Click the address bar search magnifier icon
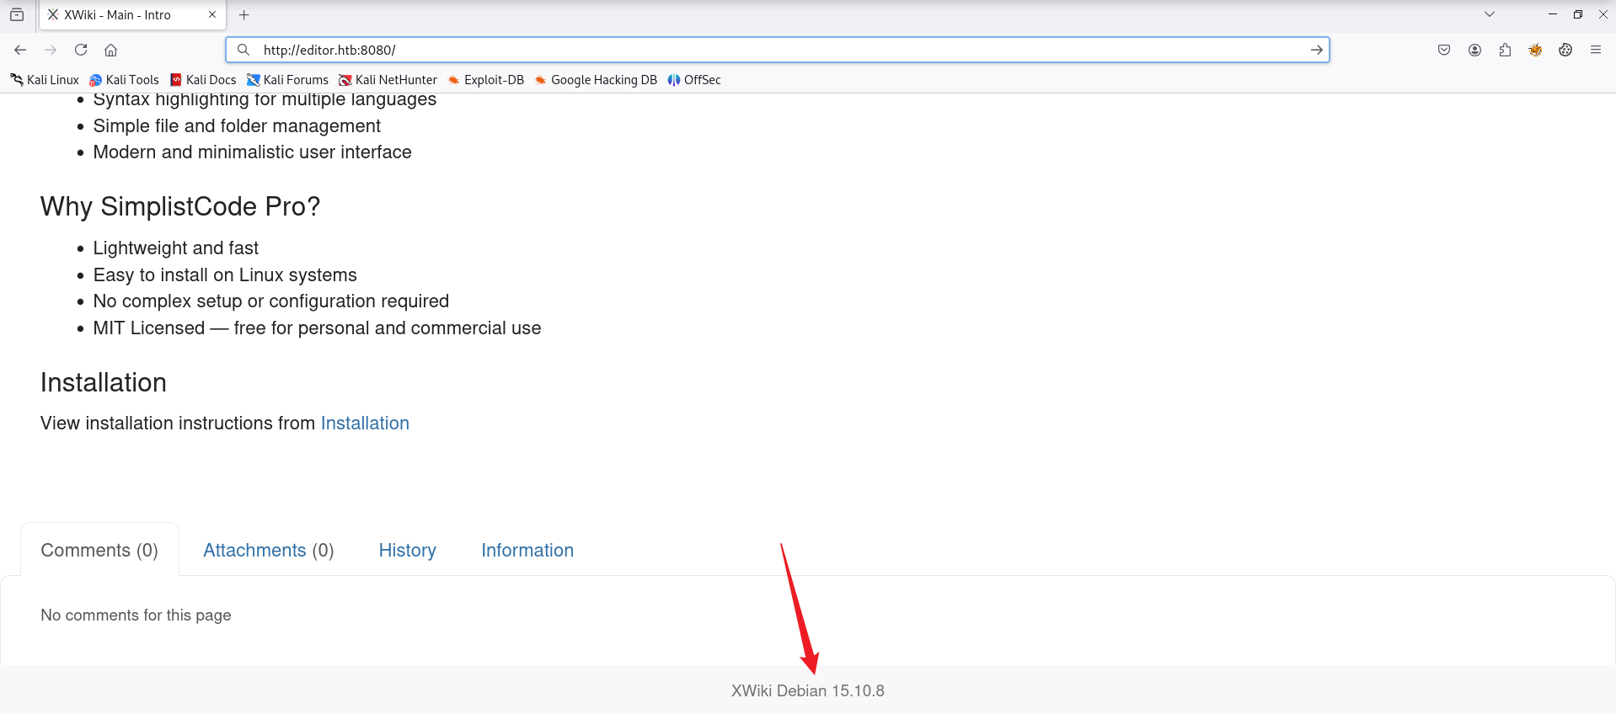The height and width of the screenshot is (714, 1616). click(243, 50)
